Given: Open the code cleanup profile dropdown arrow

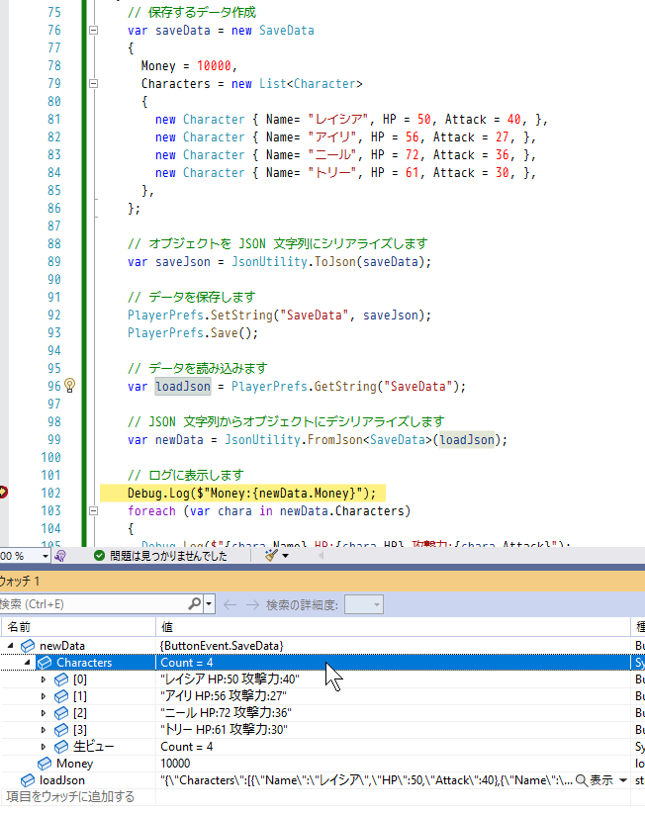Looking at the screenshot, I should pos(285,556).
